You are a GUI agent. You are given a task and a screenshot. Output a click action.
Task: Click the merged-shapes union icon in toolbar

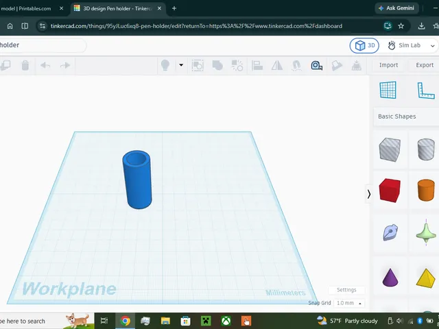click(x=217, y=66)
